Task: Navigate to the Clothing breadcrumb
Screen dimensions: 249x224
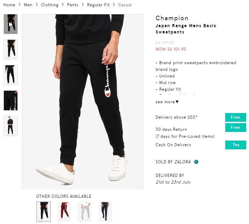Action: tap(50, 5)
